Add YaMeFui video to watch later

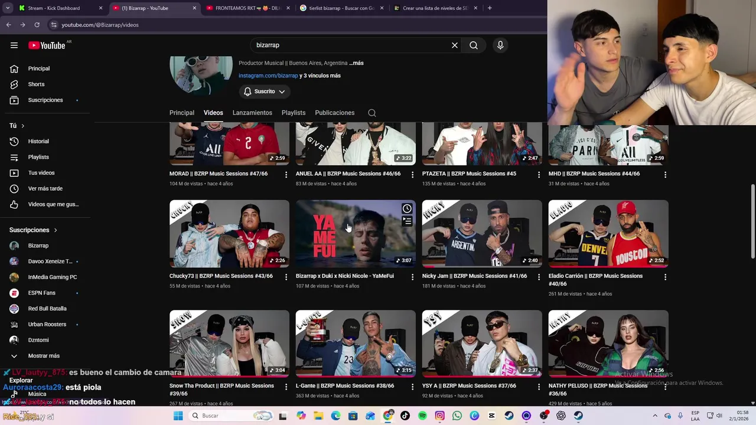click(407, 209)
